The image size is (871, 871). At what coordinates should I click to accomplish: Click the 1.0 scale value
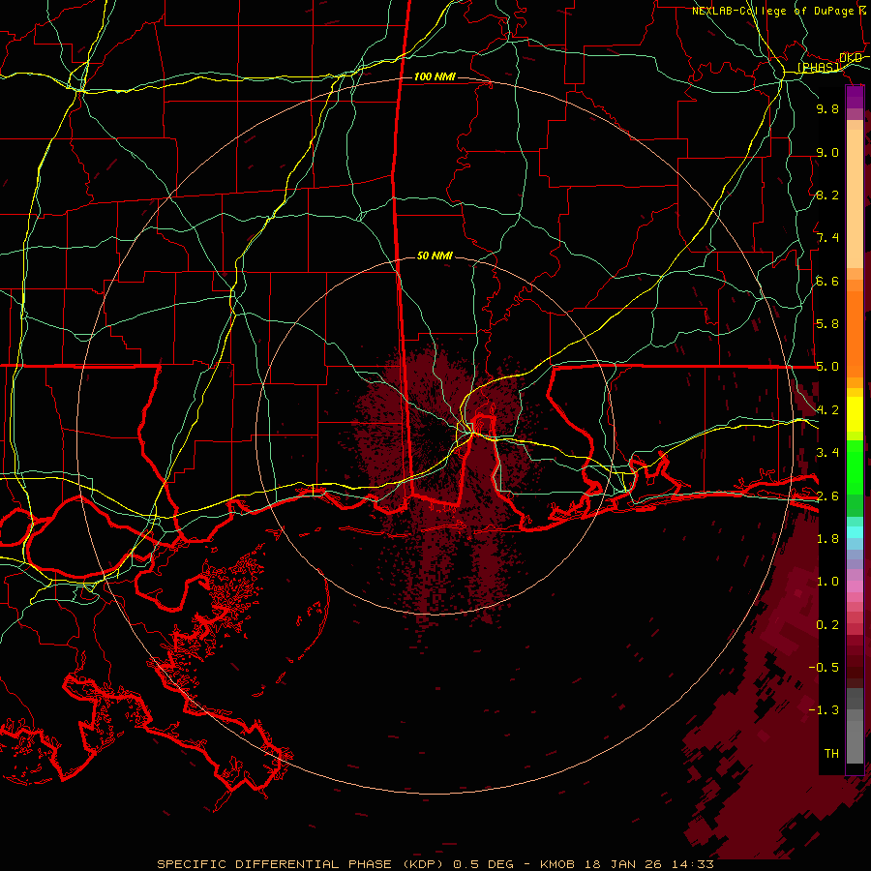[827, 582]
